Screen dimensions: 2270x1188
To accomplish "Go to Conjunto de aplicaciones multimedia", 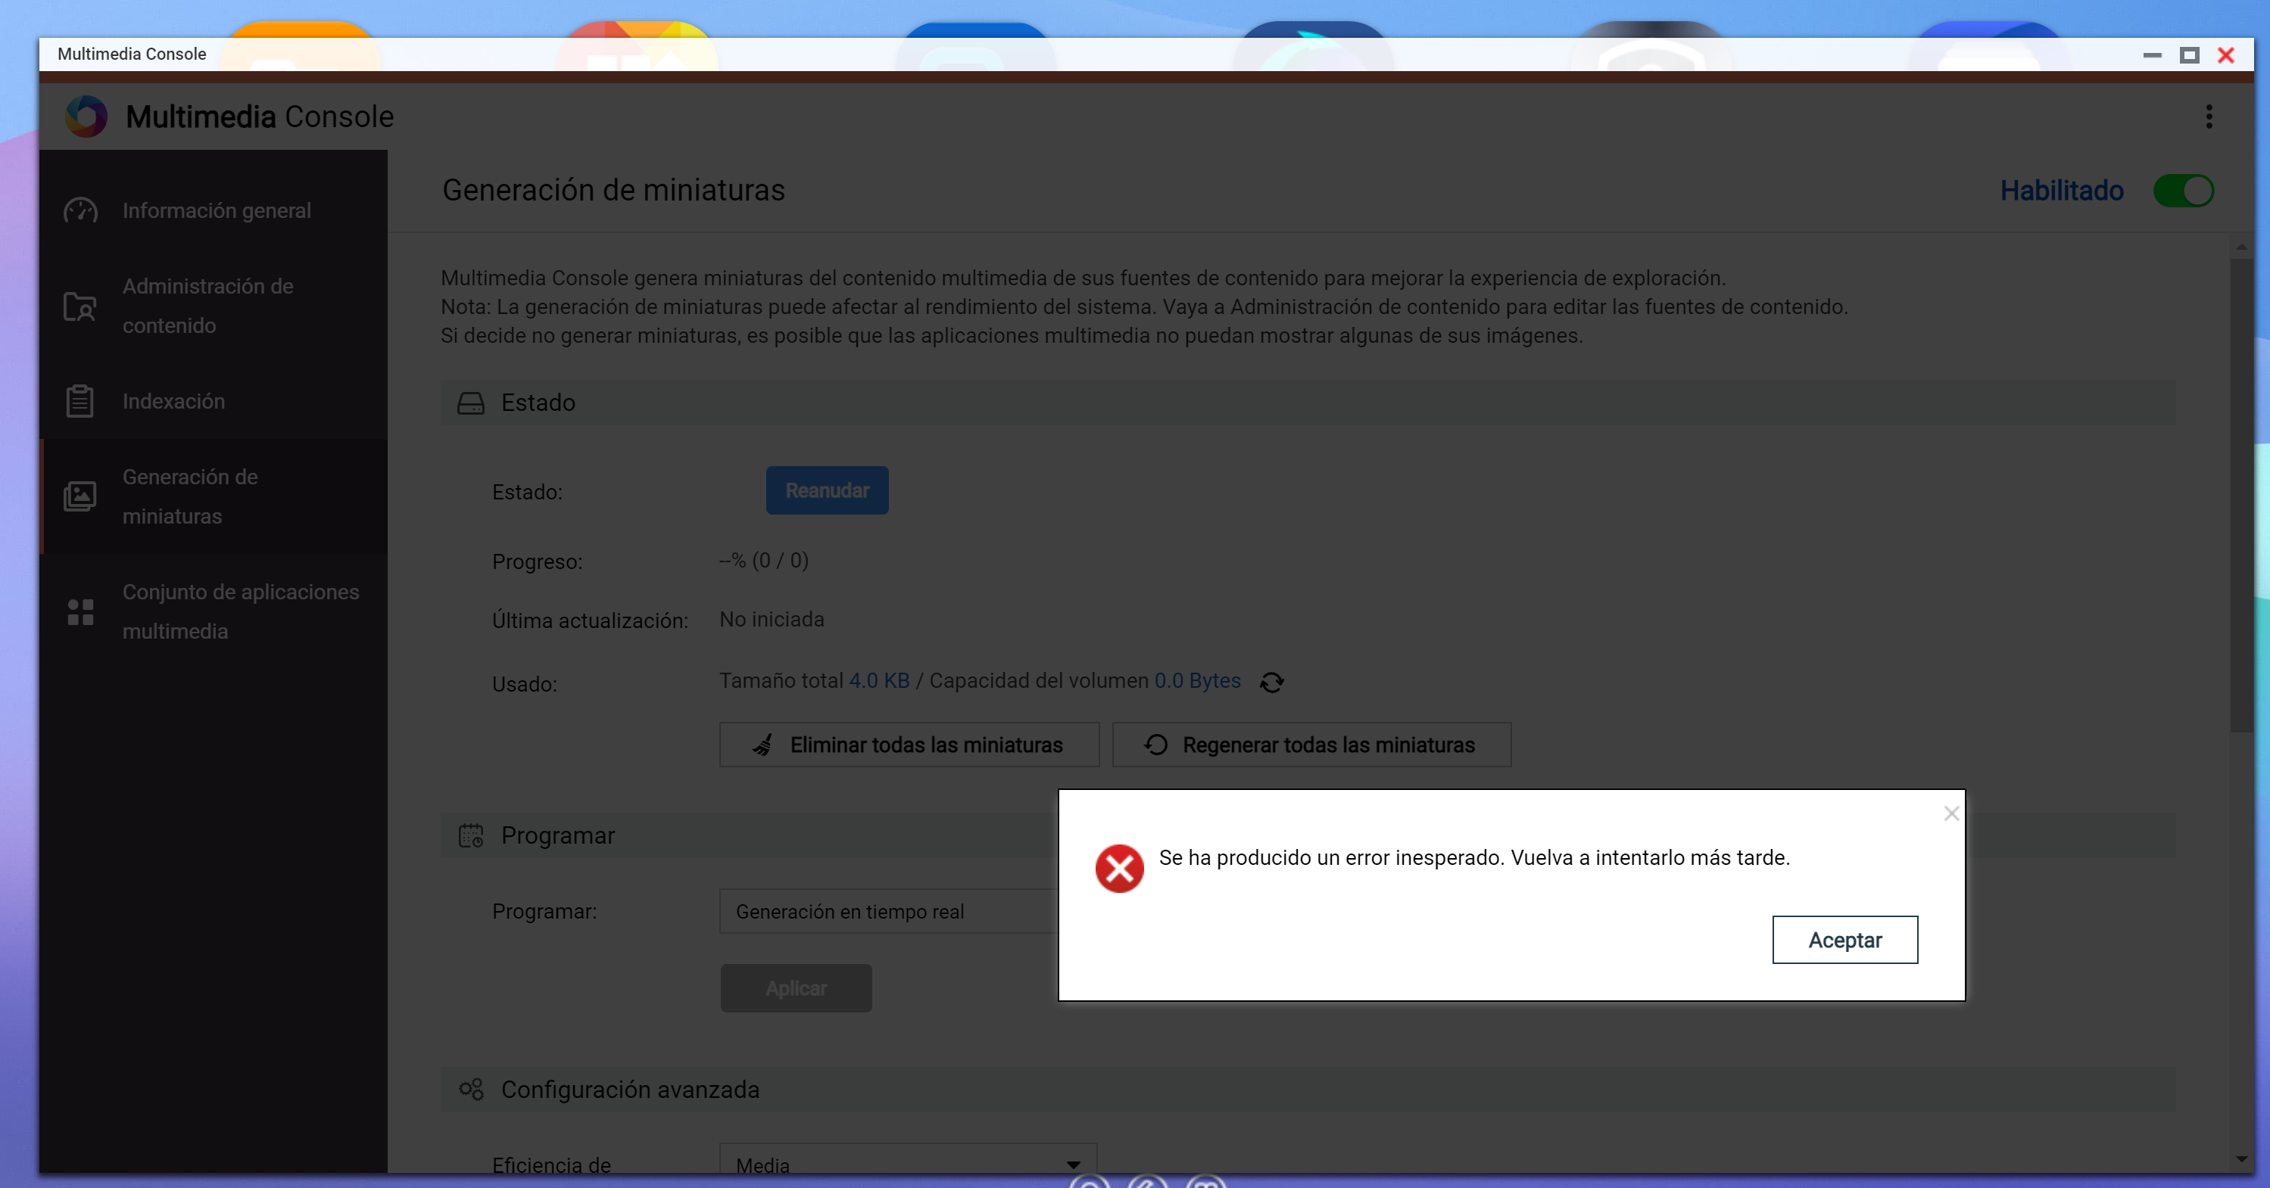I will point(241,611).
